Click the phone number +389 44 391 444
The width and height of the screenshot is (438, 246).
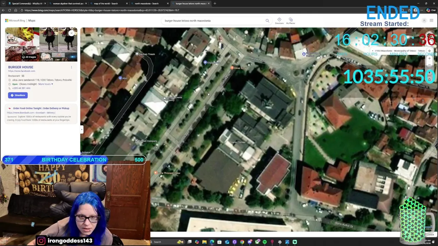21,88
